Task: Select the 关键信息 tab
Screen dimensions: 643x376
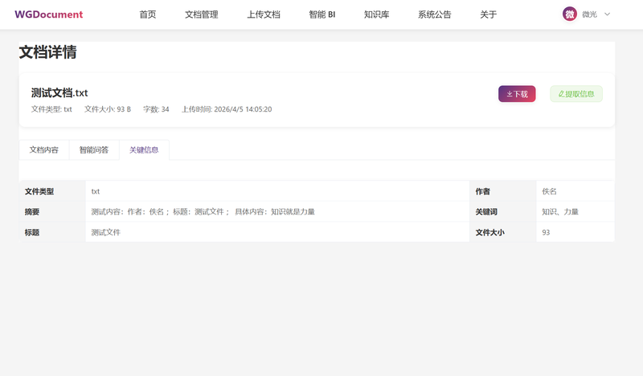Action: [144, 150]
